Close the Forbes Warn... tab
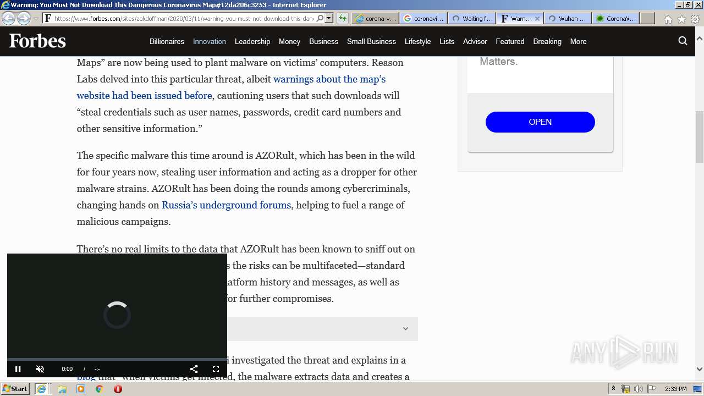 537,18
